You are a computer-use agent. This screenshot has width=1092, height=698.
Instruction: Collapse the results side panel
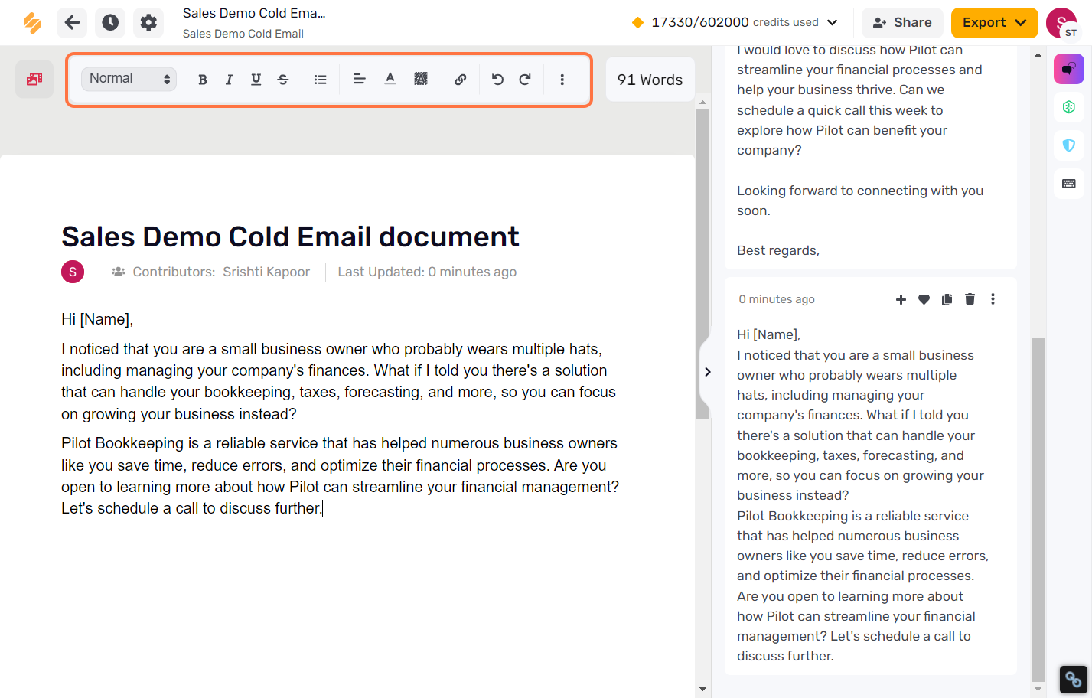coord(707,372)
